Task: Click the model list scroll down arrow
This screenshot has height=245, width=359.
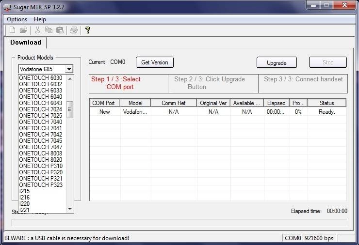Action: [x=70, y=209]
